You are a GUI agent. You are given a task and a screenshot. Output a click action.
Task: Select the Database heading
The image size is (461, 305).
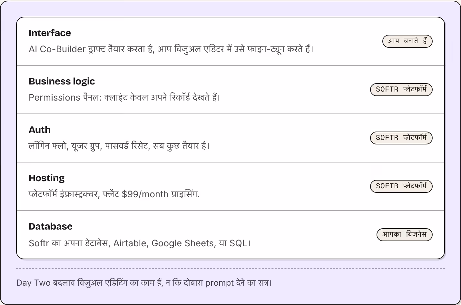51,226
